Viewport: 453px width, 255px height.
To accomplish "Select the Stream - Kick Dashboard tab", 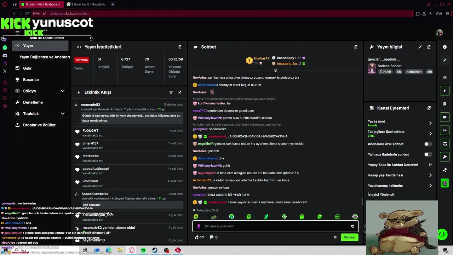I will (42, 4).
